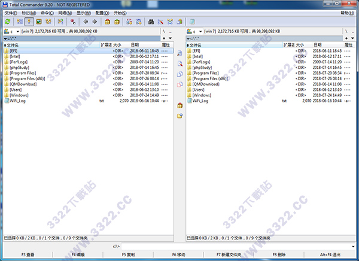Viewport: 359px width, 261px height.
Task: Open the 帮助(H) menu
Action: coord(347,13)
